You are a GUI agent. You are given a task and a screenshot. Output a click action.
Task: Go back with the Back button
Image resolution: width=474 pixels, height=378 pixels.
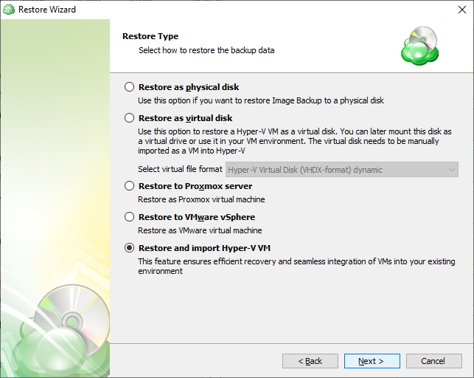tap(310, 361)
